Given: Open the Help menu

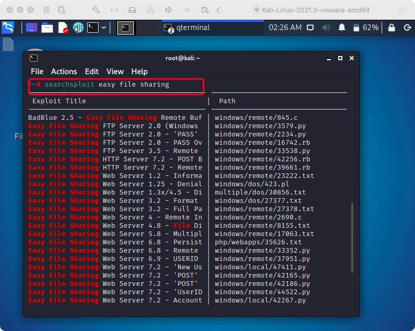Looking at the screenshot, I should [x=140, y=72].
